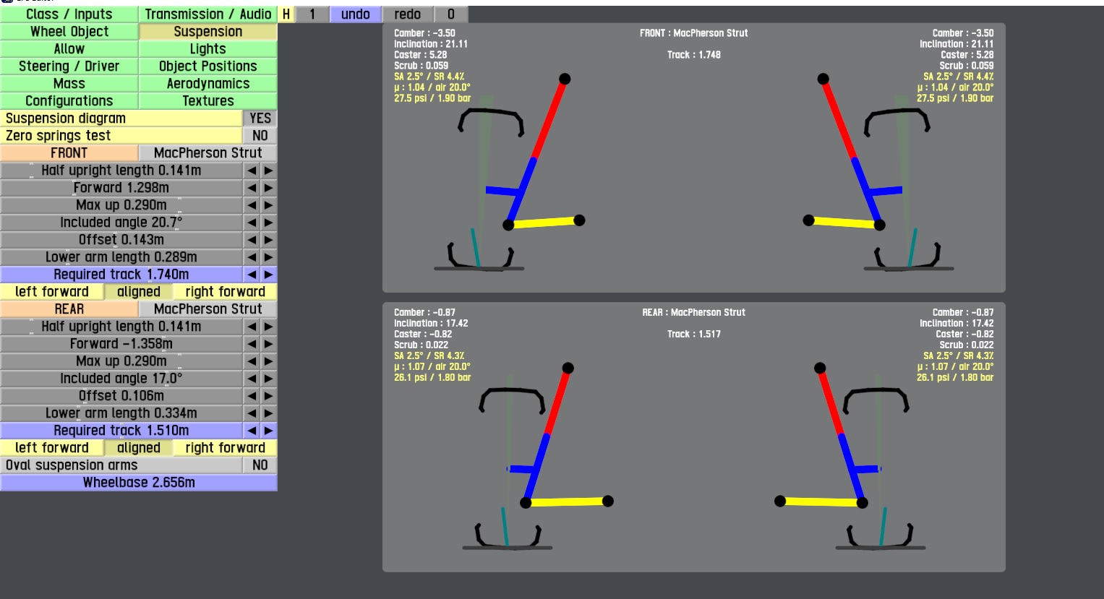Screen dimensions: 1104x599
Task: Click the redo button
Action: tap(408, 14)
